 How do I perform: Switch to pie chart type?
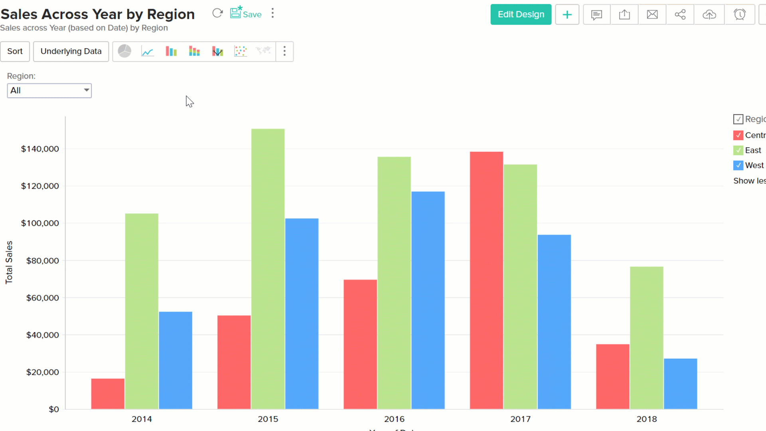[124, 51]
